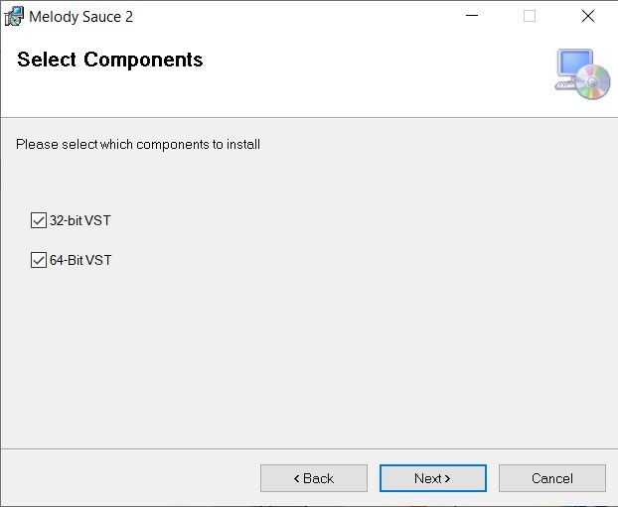Click the computer and disc setup icon
The image size is (618, 507).
point(581,74)
